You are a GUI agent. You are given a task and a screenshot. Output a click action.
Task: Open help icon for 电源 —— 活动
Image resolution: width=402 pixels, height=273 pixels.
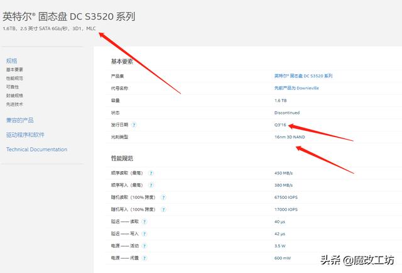click(x=144, y=246)
